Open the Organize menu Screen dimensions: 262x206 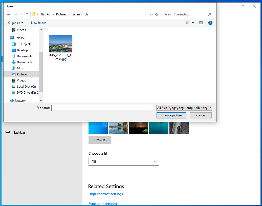16,23
